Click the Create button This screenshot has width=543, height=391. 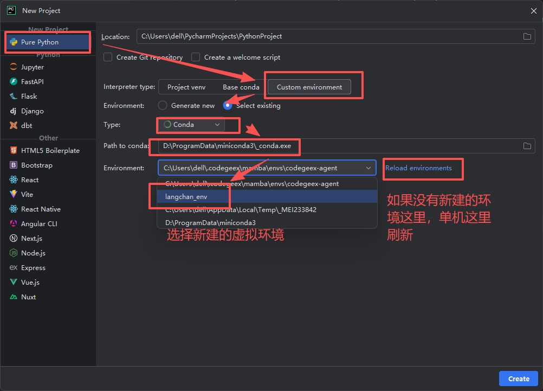[x=519, y=379]
